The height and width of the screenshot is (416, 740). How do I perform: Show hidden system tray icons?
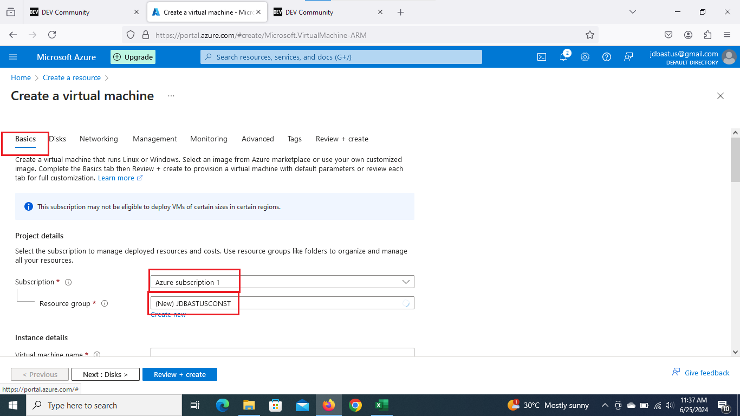pyautogui.click(x=605, y=405)
